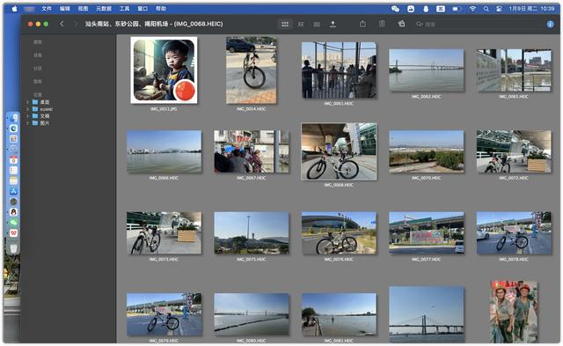
Task: Go forward with the right chevron
Action: pos(76,24)
